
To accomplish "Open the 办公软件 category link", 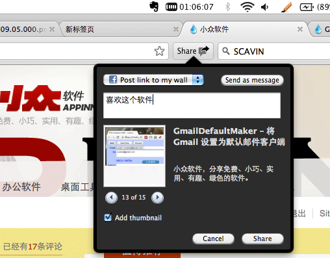I will coord(21,187).
